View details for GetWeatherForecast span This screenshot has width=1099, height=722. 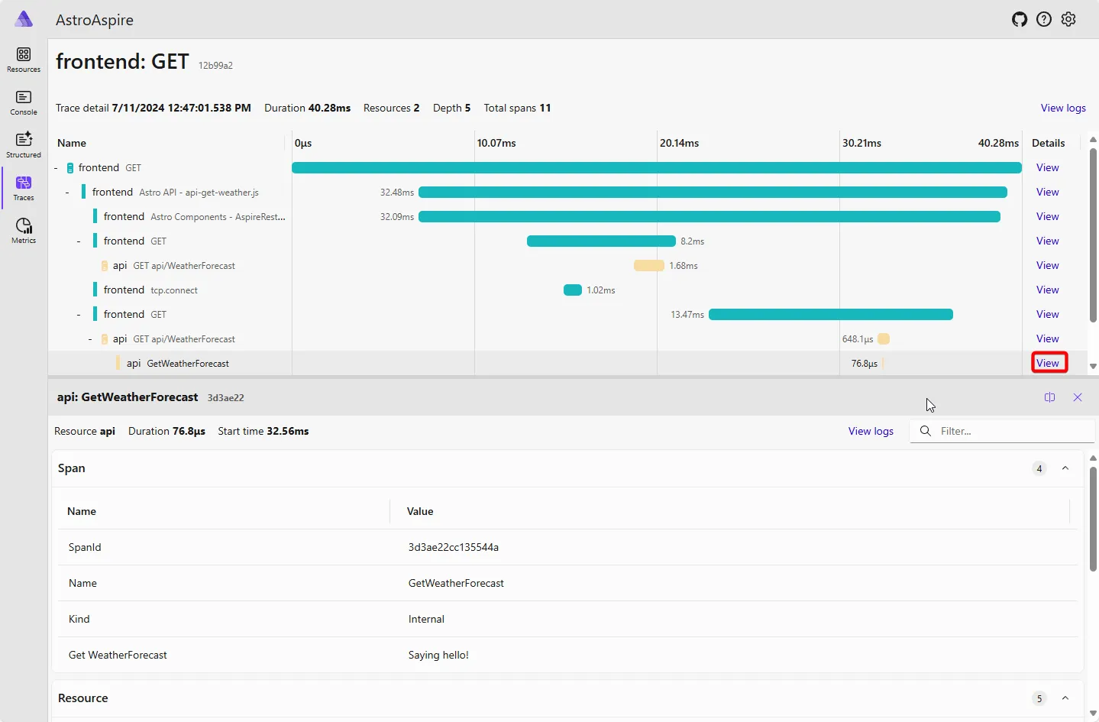pyautogui.click(x=1048, y=363)
